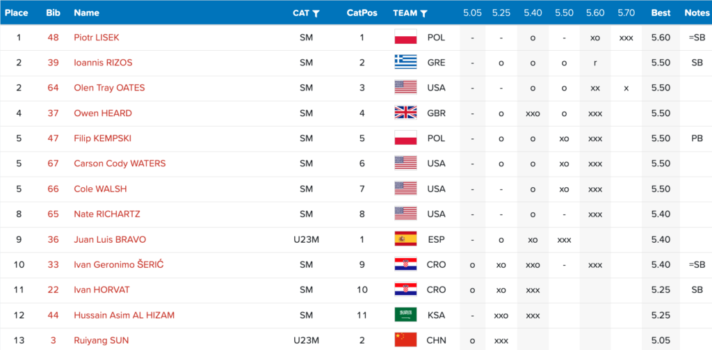Click bib number 64 link
712x350 pixels.
click(53, 88)
